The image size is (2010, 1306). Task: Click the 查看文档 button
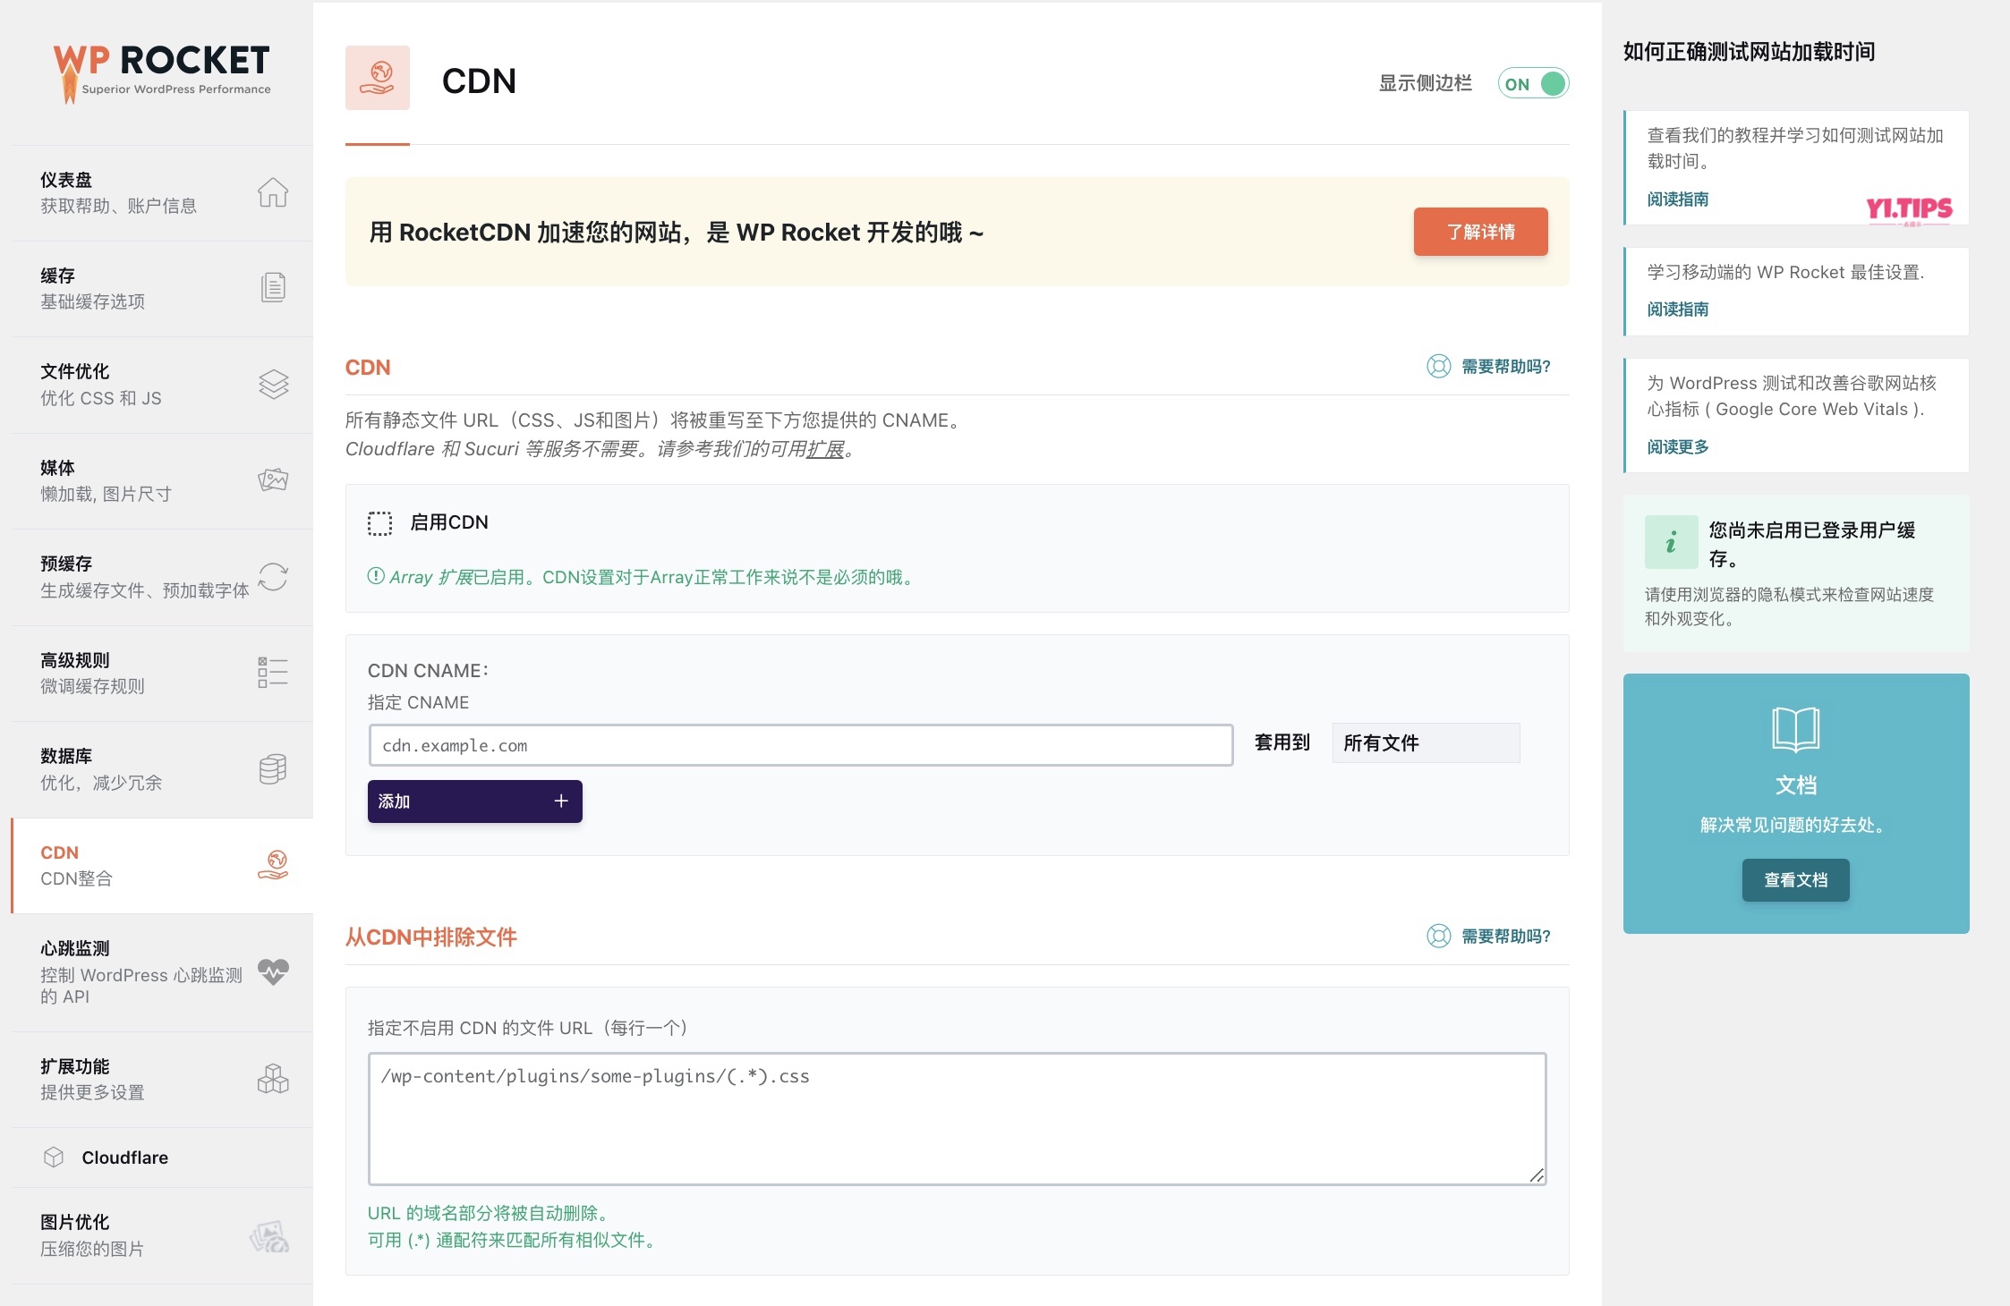1795,880
